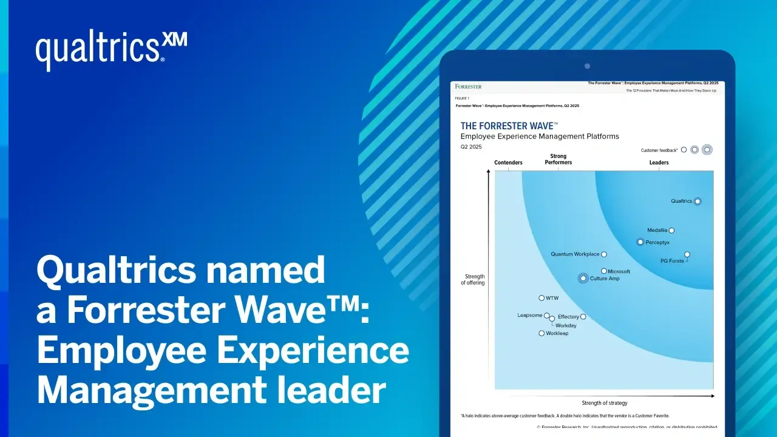The height and width of the screenshot is (437, 777).
Task: Select the WTW chart marker
Action: tap(541, 298)
